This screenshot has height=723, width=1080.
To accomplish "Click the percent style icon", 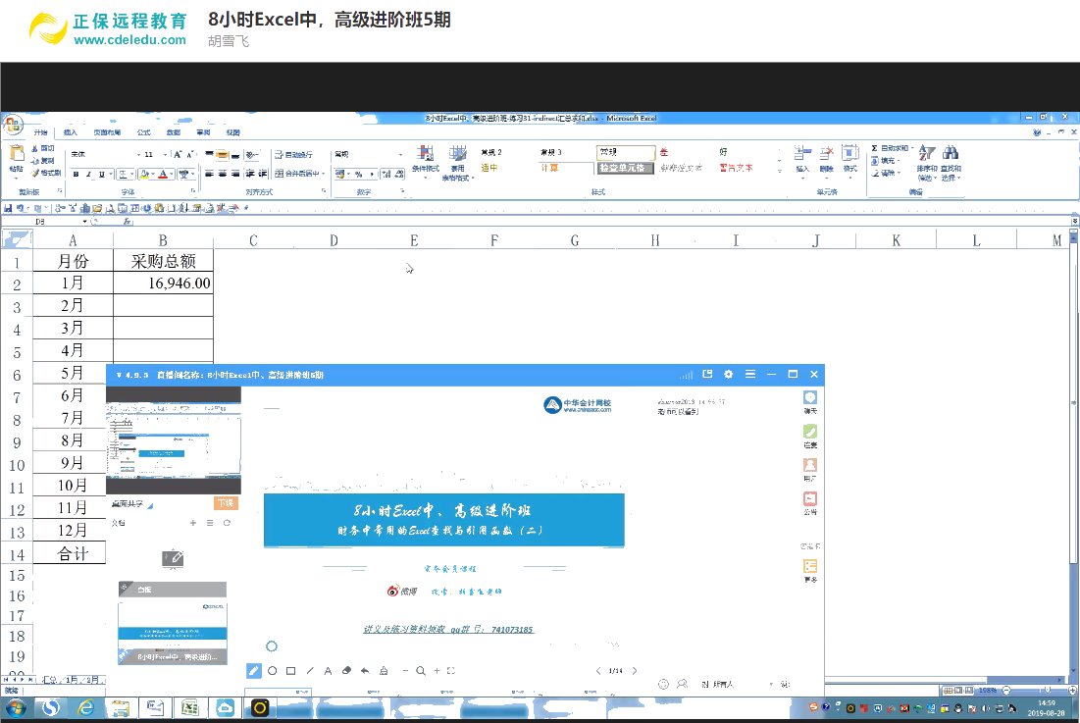I will (x=359, y=174).
